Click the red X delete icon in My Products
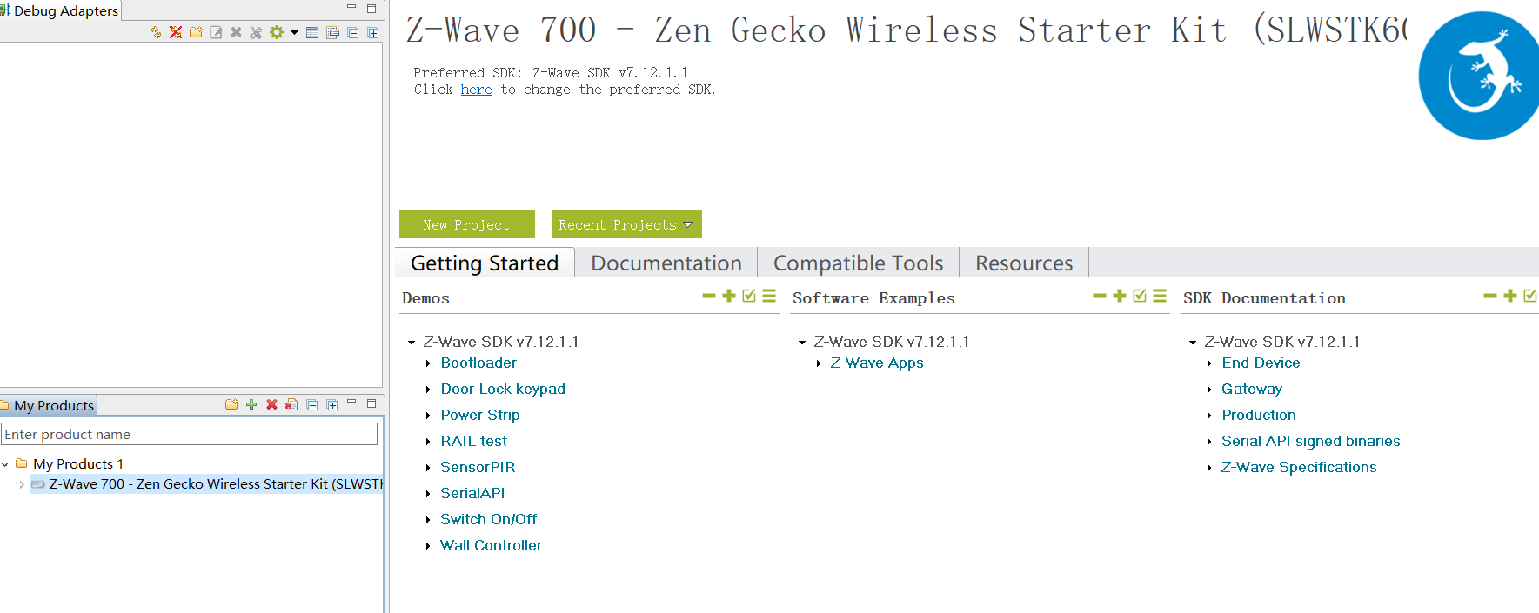 pos(271,404)
